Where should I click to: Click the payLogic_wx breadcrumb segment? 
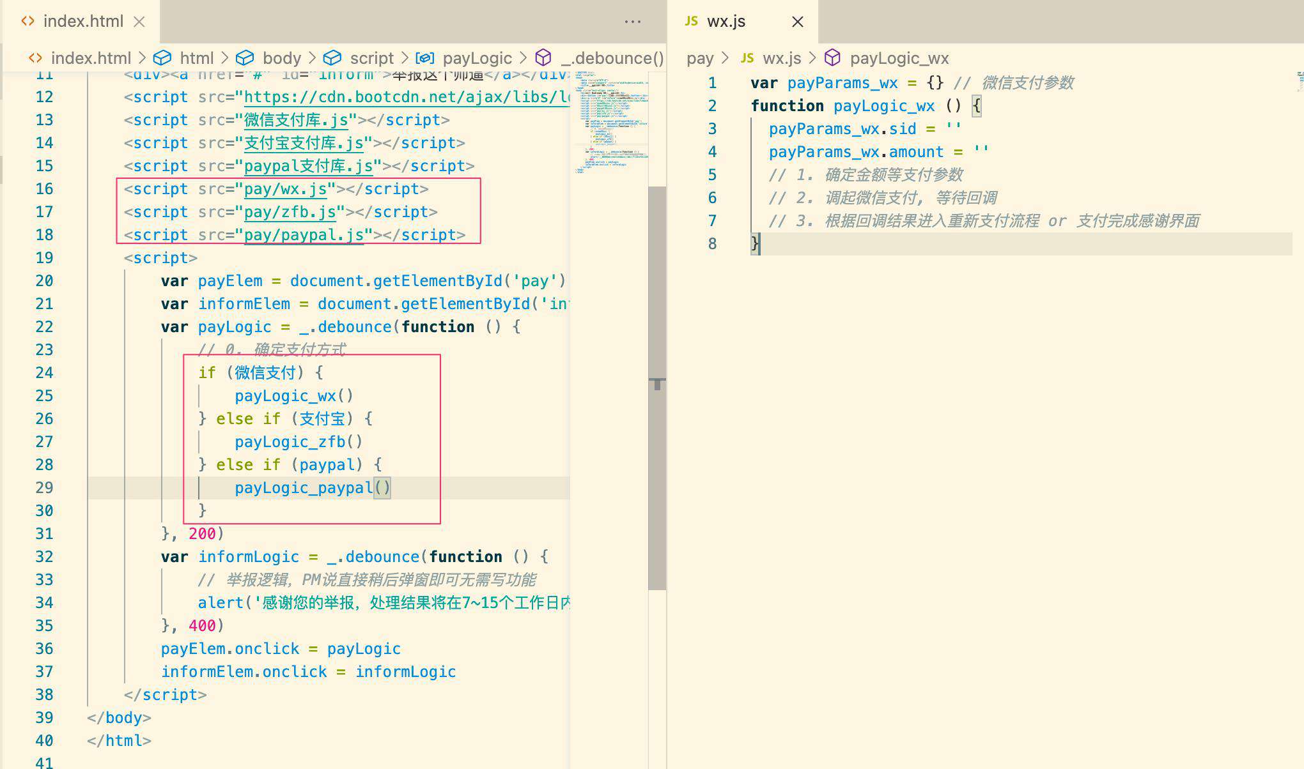899,58
